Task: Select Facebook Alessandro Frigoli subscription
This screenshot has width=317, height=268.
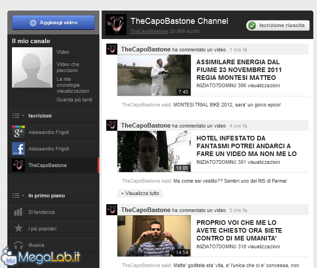Action: pos(53,149)
